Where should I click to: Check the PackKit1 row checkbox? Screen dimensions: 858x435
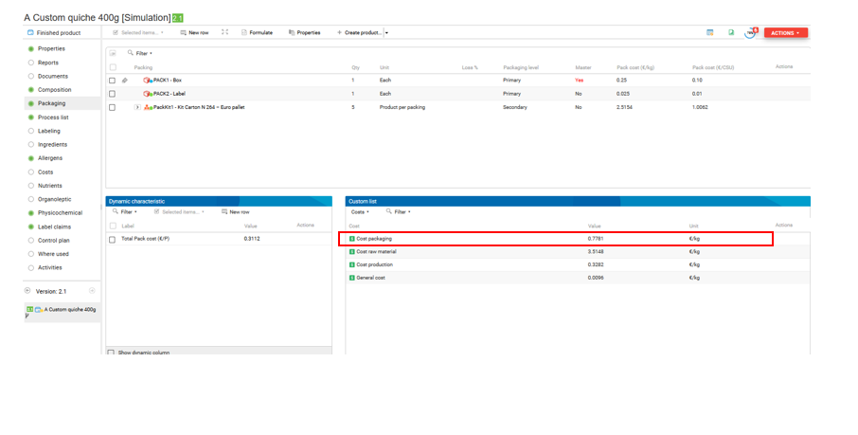[x=112, y=107]
